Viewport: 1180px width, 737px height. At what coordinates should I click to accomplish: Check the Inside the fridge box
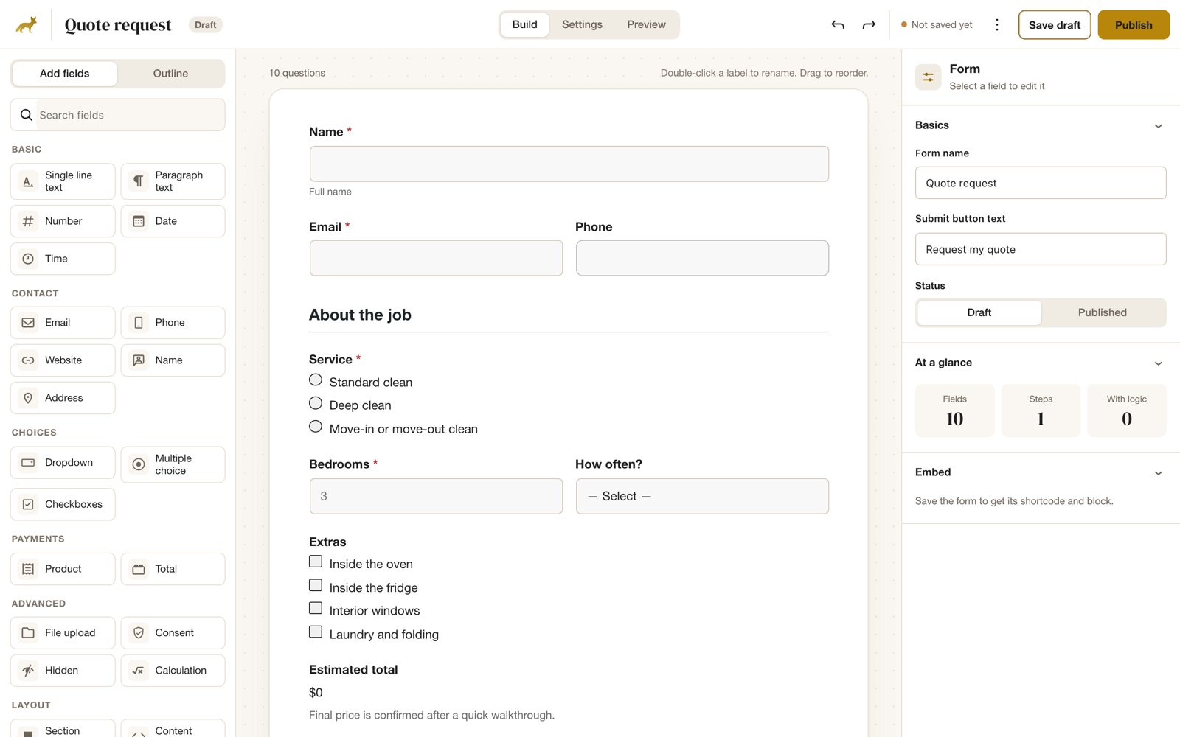pos(316,585)
